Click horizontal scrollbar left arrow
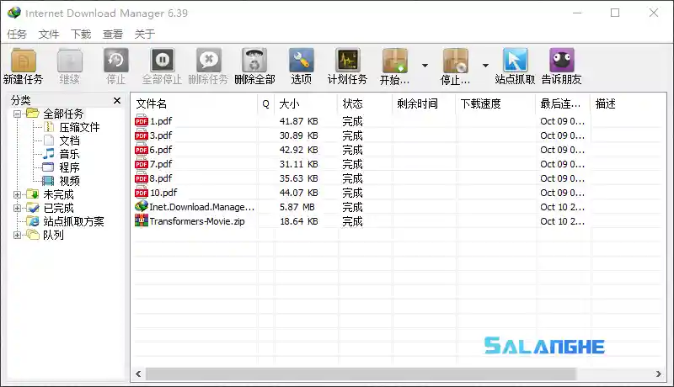This screenshot has width=674, height=387. click(x=138, y=374)
